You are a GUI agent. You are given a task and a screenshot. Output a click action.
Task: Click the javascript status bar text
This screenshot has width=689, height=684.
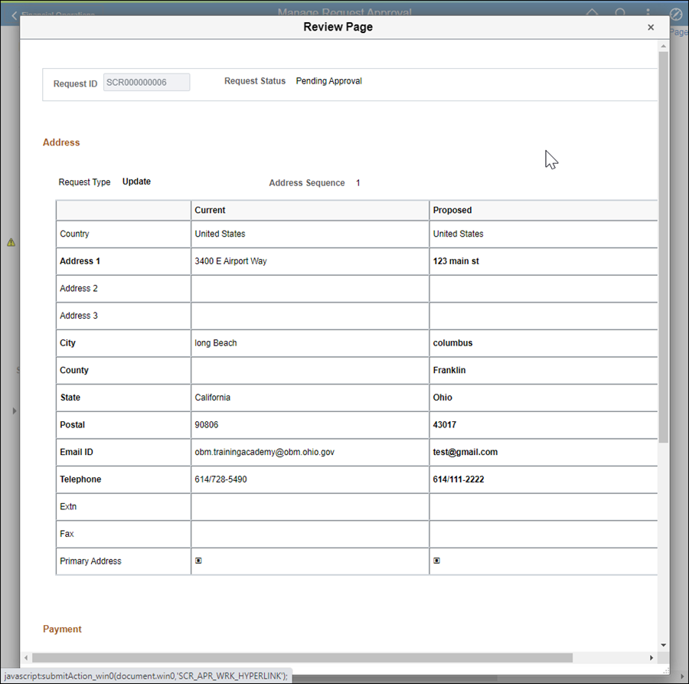tap(146, 676)
